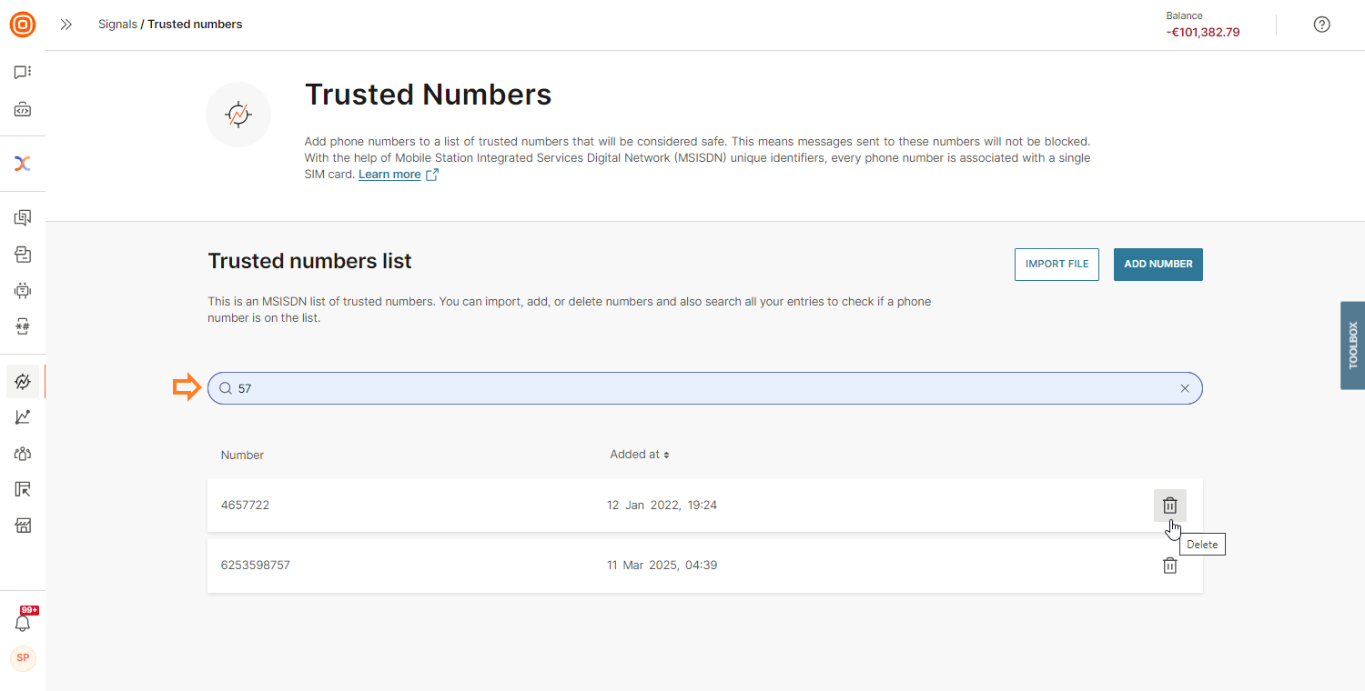Open the storefront marketplace sidebar icon
Screen dimensions: 1365x691
pos(23,526)
